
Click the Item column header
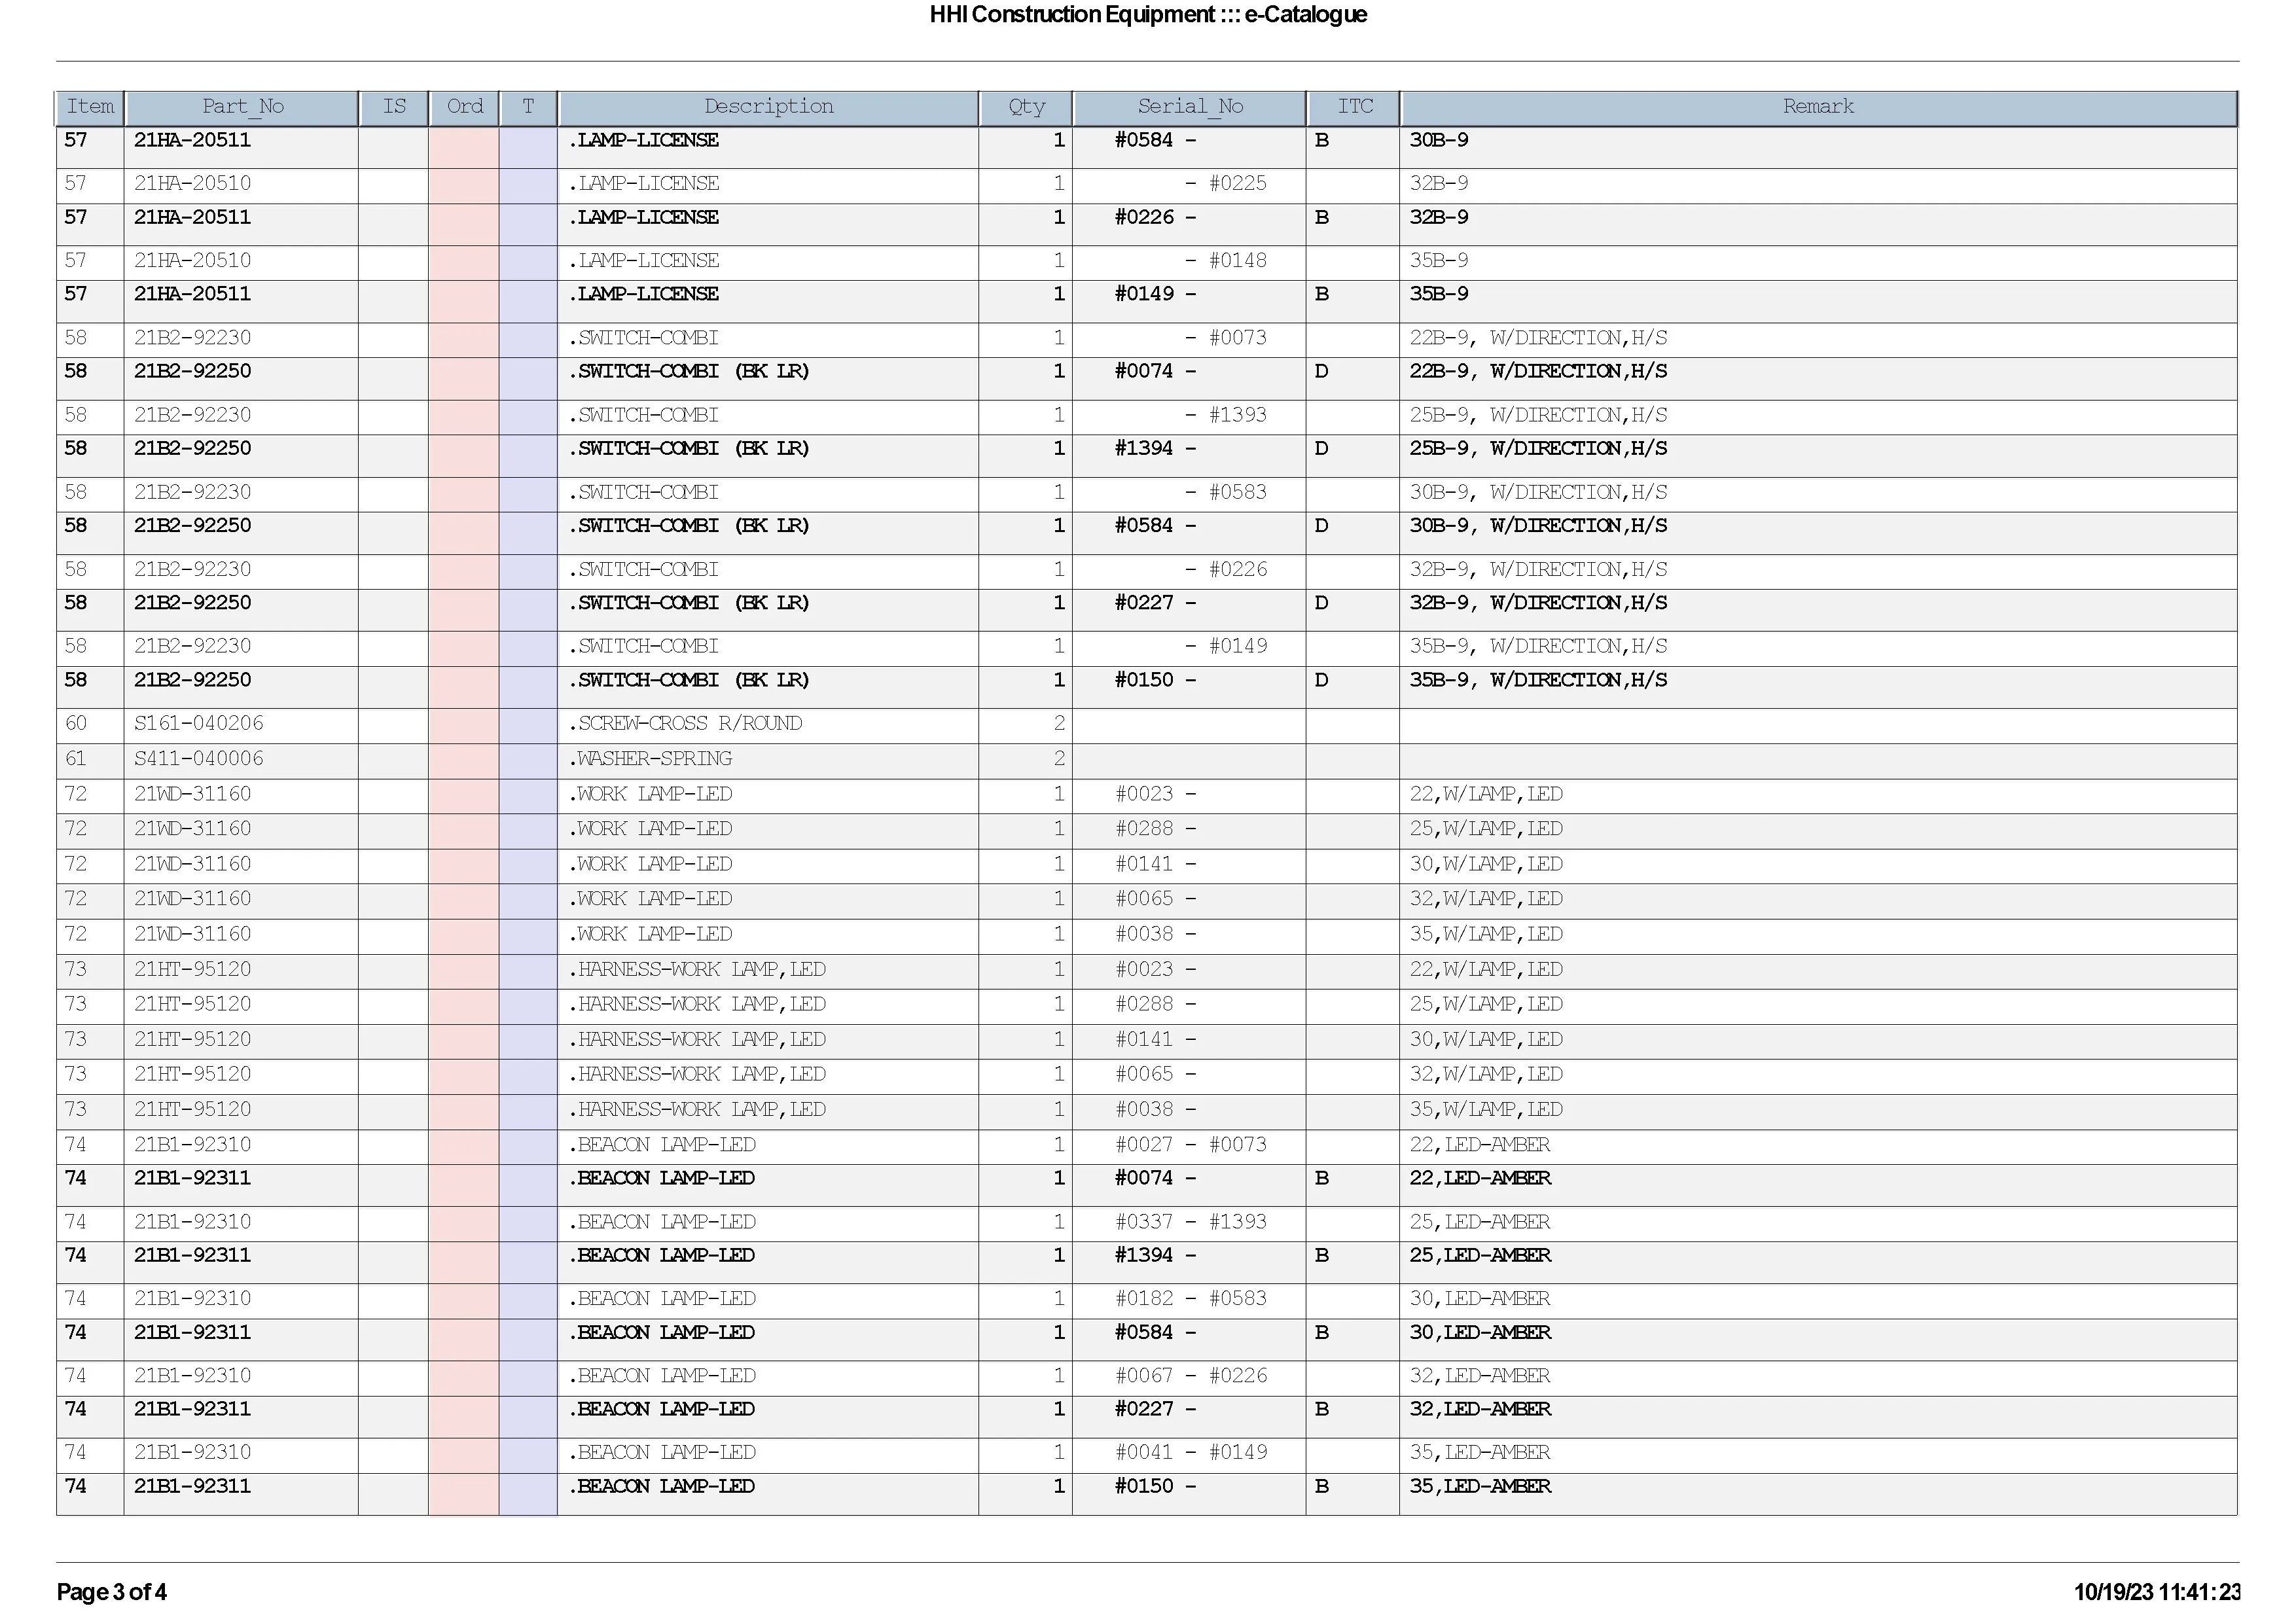pos(90,108)
